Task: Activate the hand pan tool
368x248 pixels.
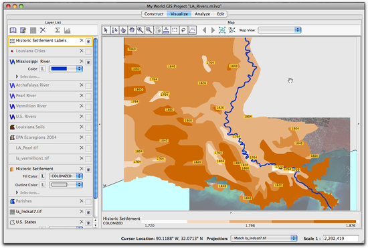Action: click(x=132, y=30)
